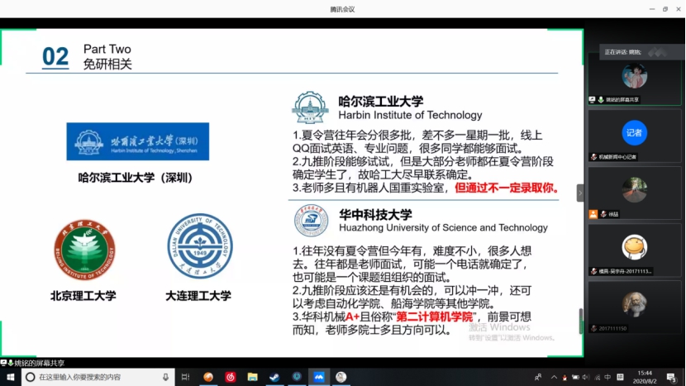
Task: Click the Dalian University of Technology emblem
Action: coord(200,246)
